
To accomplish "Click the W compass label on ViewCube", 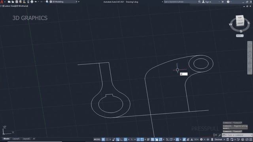I will tap(230, 24).
